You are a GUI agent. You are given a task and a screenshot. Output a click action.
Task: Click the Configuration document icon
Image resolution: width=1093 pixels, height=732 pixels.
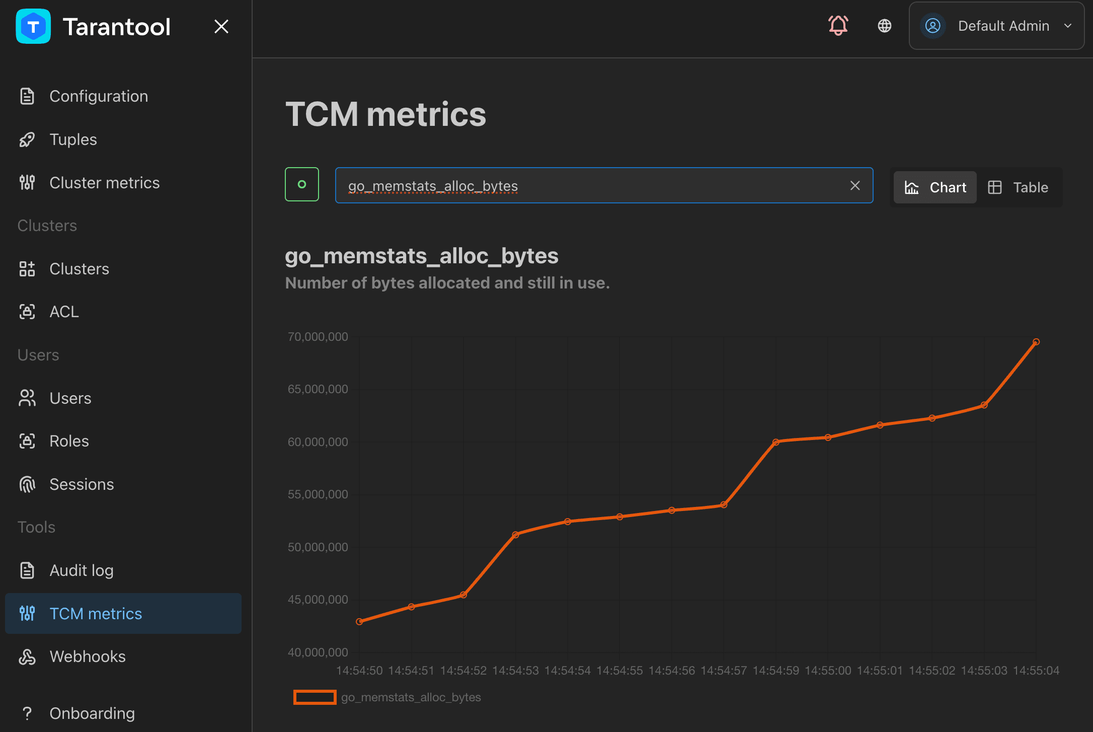27,96
